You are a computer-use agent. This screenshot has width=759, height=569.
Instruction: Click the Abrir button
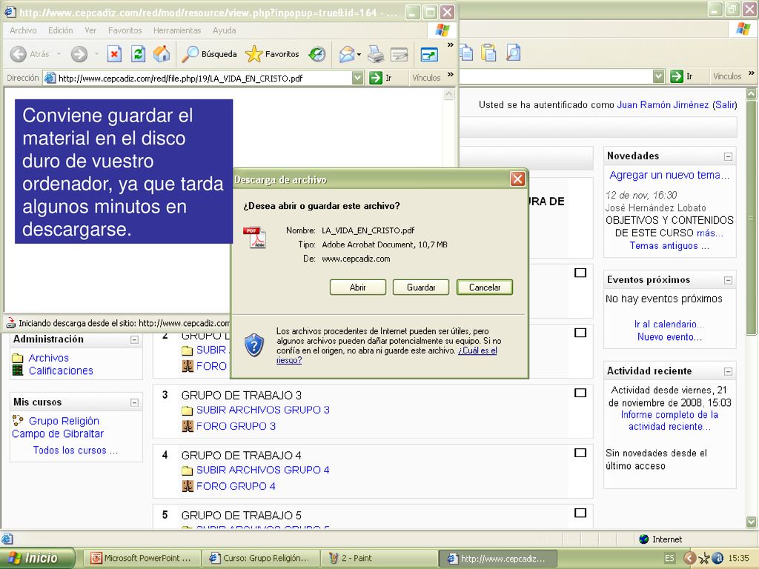(358, 287)
